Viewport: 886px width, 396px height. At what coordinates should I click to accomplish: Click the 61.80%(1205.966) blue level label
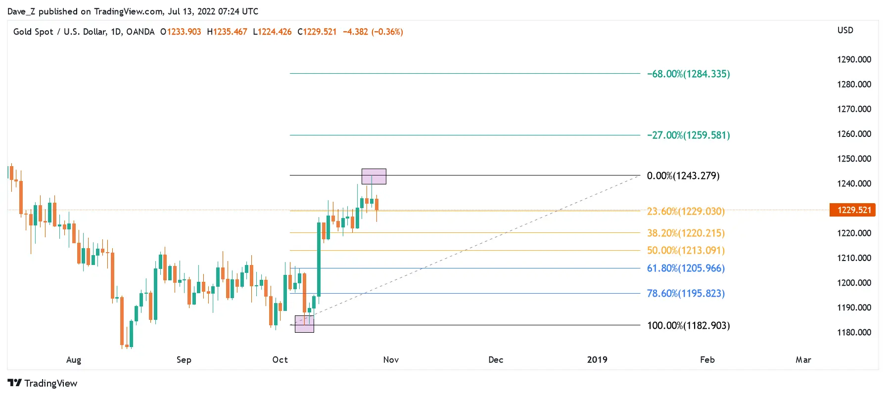(x=686, y=268)
